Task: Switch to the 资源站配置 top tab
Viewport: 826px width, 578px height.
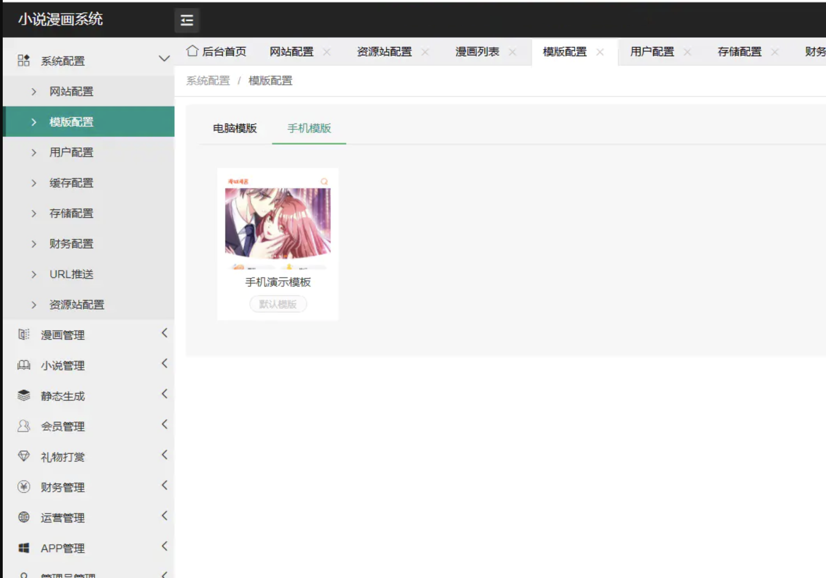Action: (385, 52)
